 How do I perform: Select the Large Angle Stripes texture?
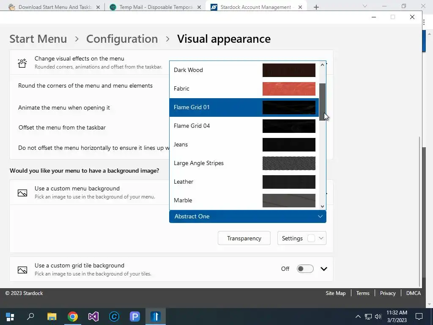point(244,163)
